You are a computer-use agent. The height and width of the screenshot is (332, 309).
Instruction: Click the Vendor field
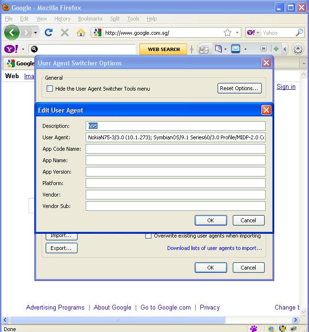(176, 195)
